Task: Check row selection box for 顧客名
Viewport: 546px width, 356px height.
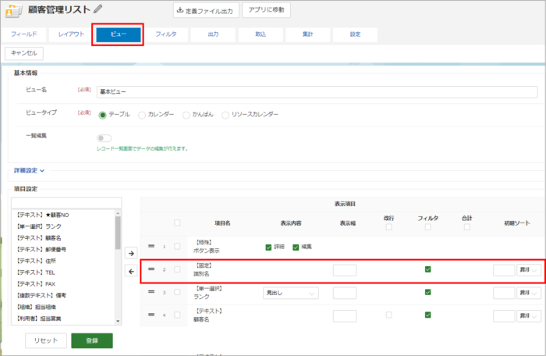Action: 177,315
